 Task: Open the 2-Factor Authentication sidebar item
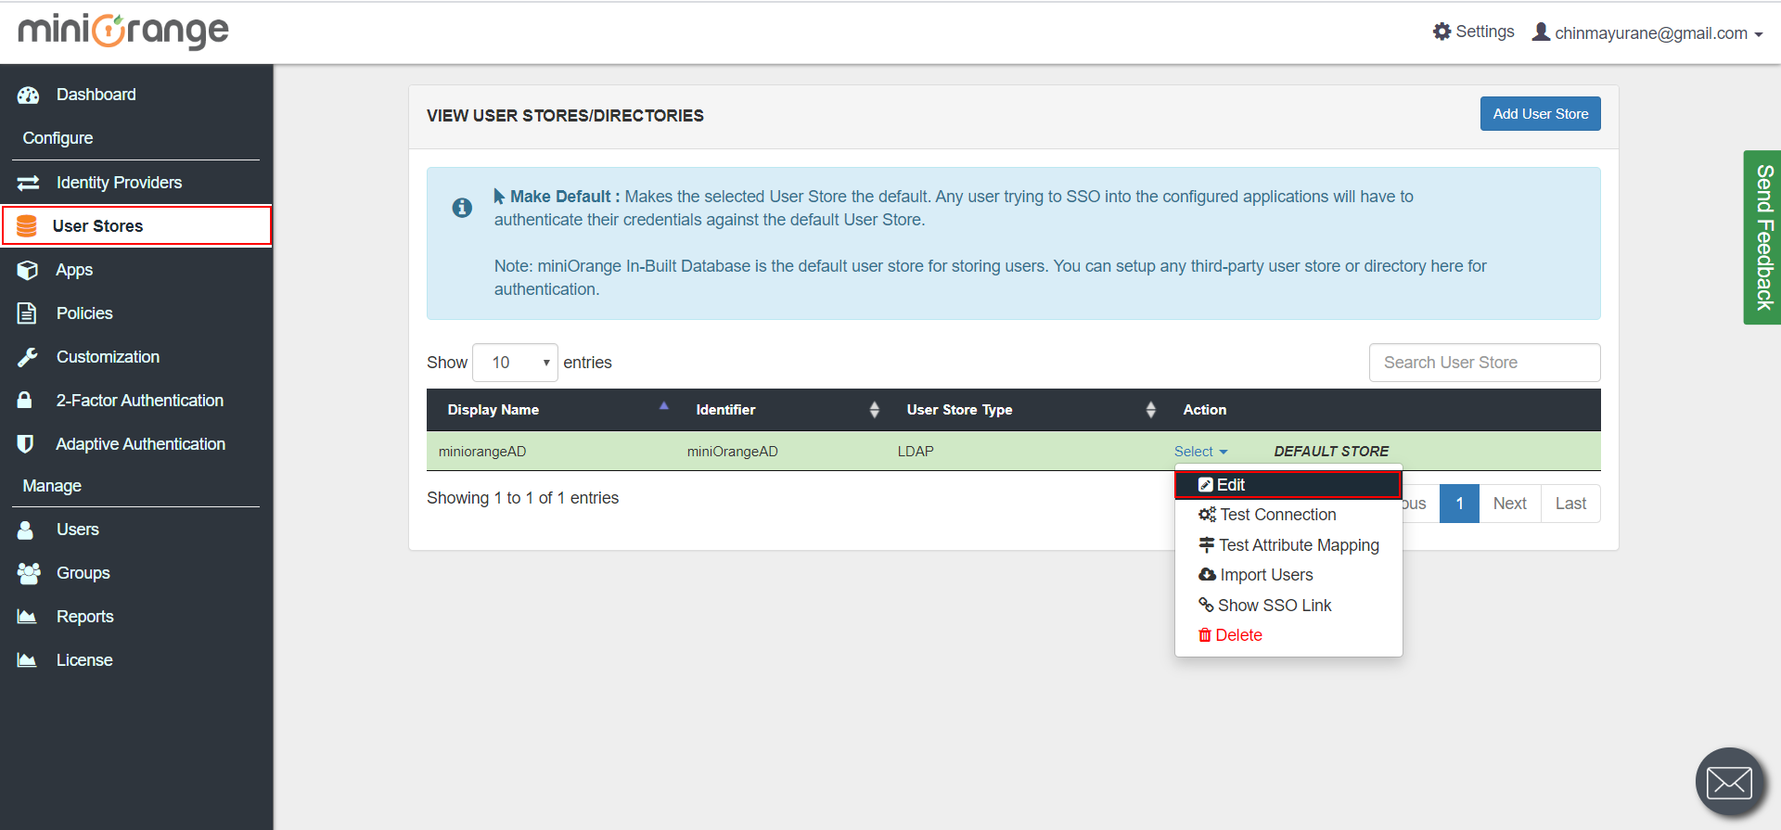click(x=136, y=401)
